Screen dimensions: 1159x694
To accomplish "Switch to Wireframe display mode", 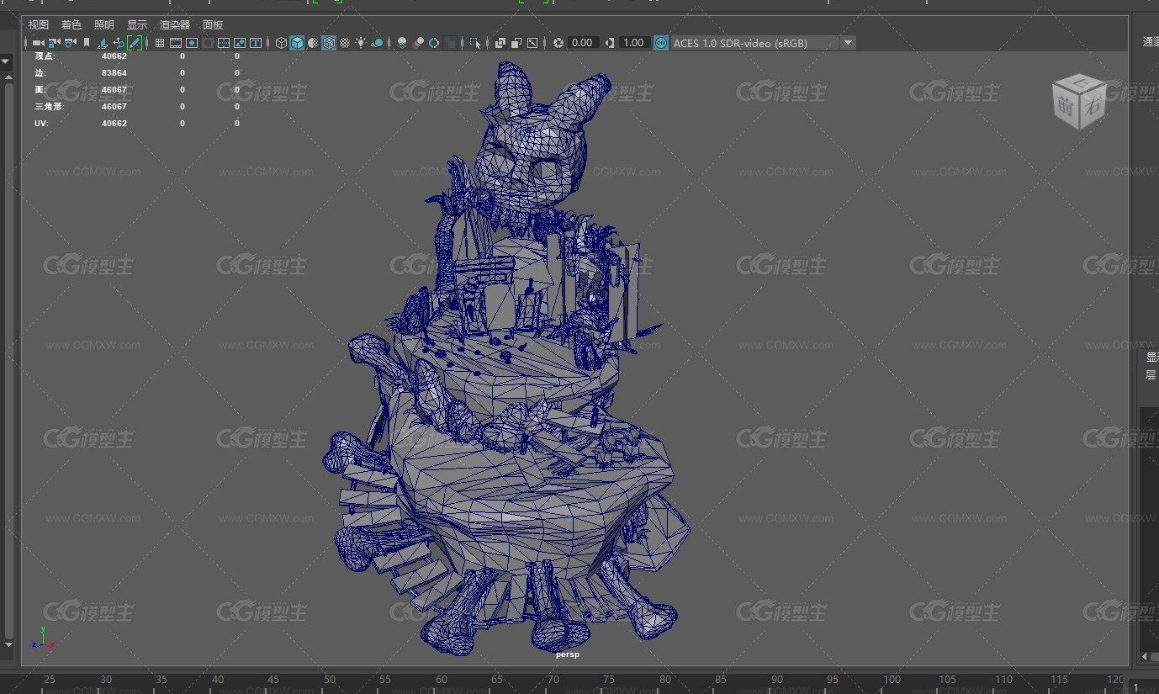I will point(281,43).
